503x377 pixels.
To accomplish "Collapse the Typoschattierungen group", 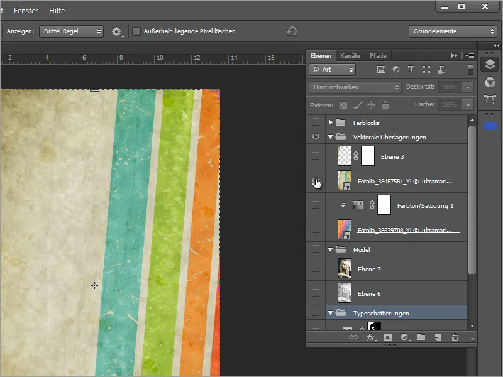I will click(x=331, y=313).
